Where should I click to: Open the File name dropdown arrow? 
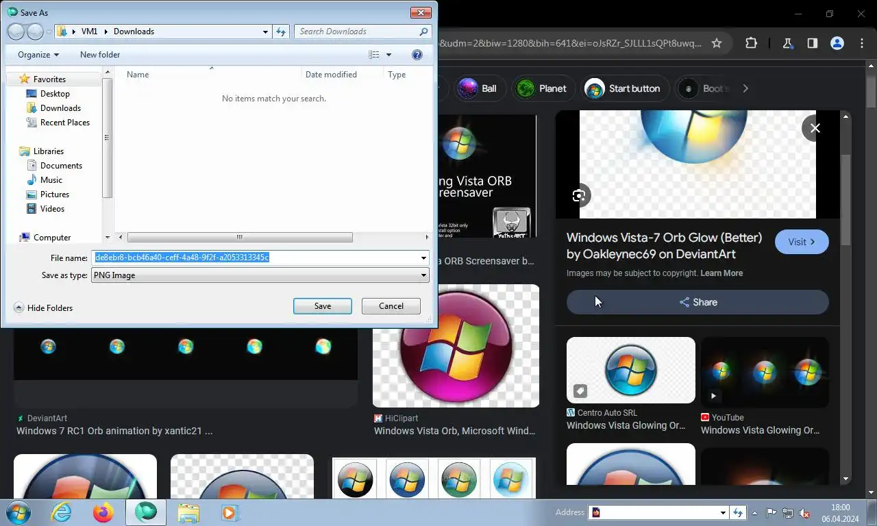[x=423, y=258]
